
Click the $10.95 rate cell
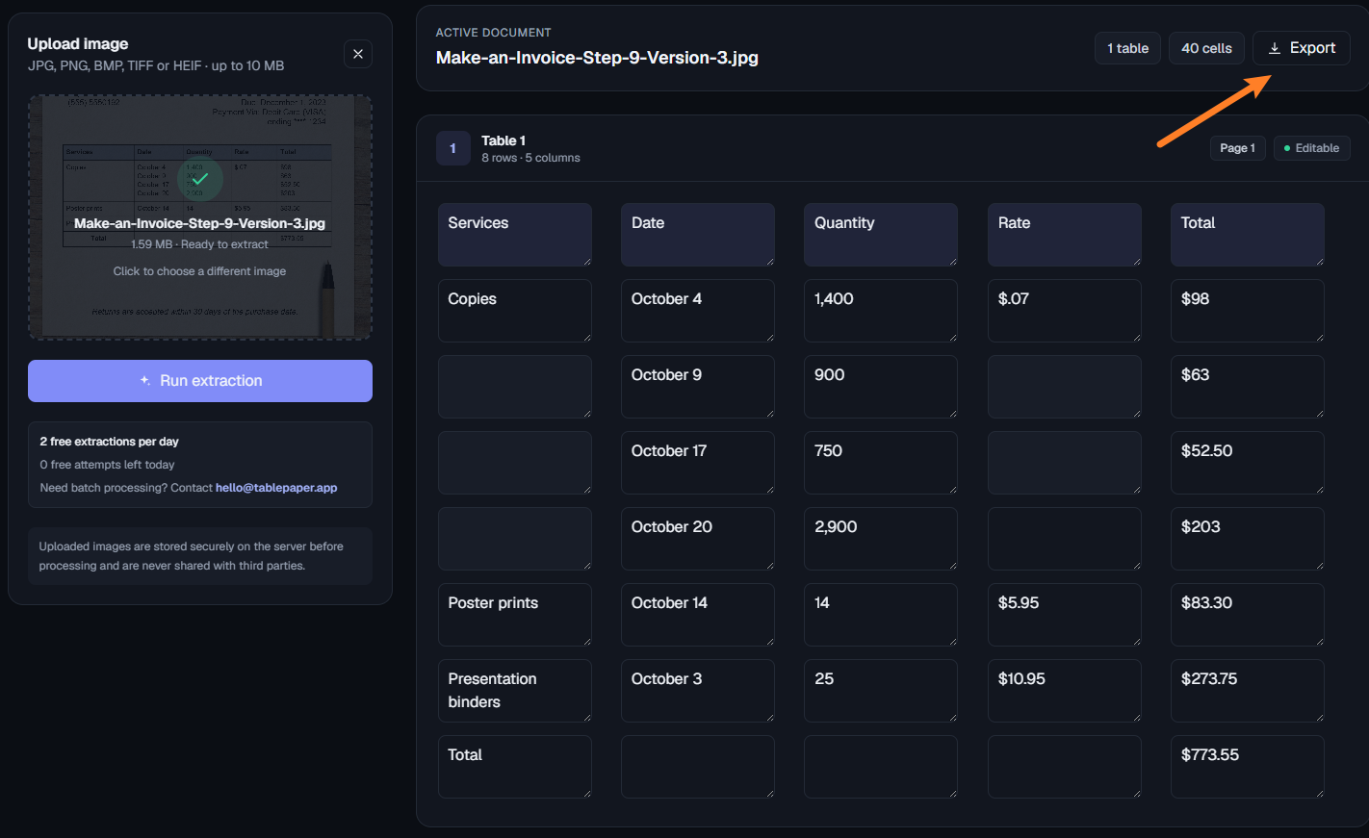[x=1065, y=691]
